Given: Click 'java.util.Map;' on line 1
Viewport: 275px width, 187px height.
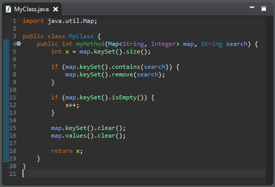Looking at the screenshot, I should point(72,21).
